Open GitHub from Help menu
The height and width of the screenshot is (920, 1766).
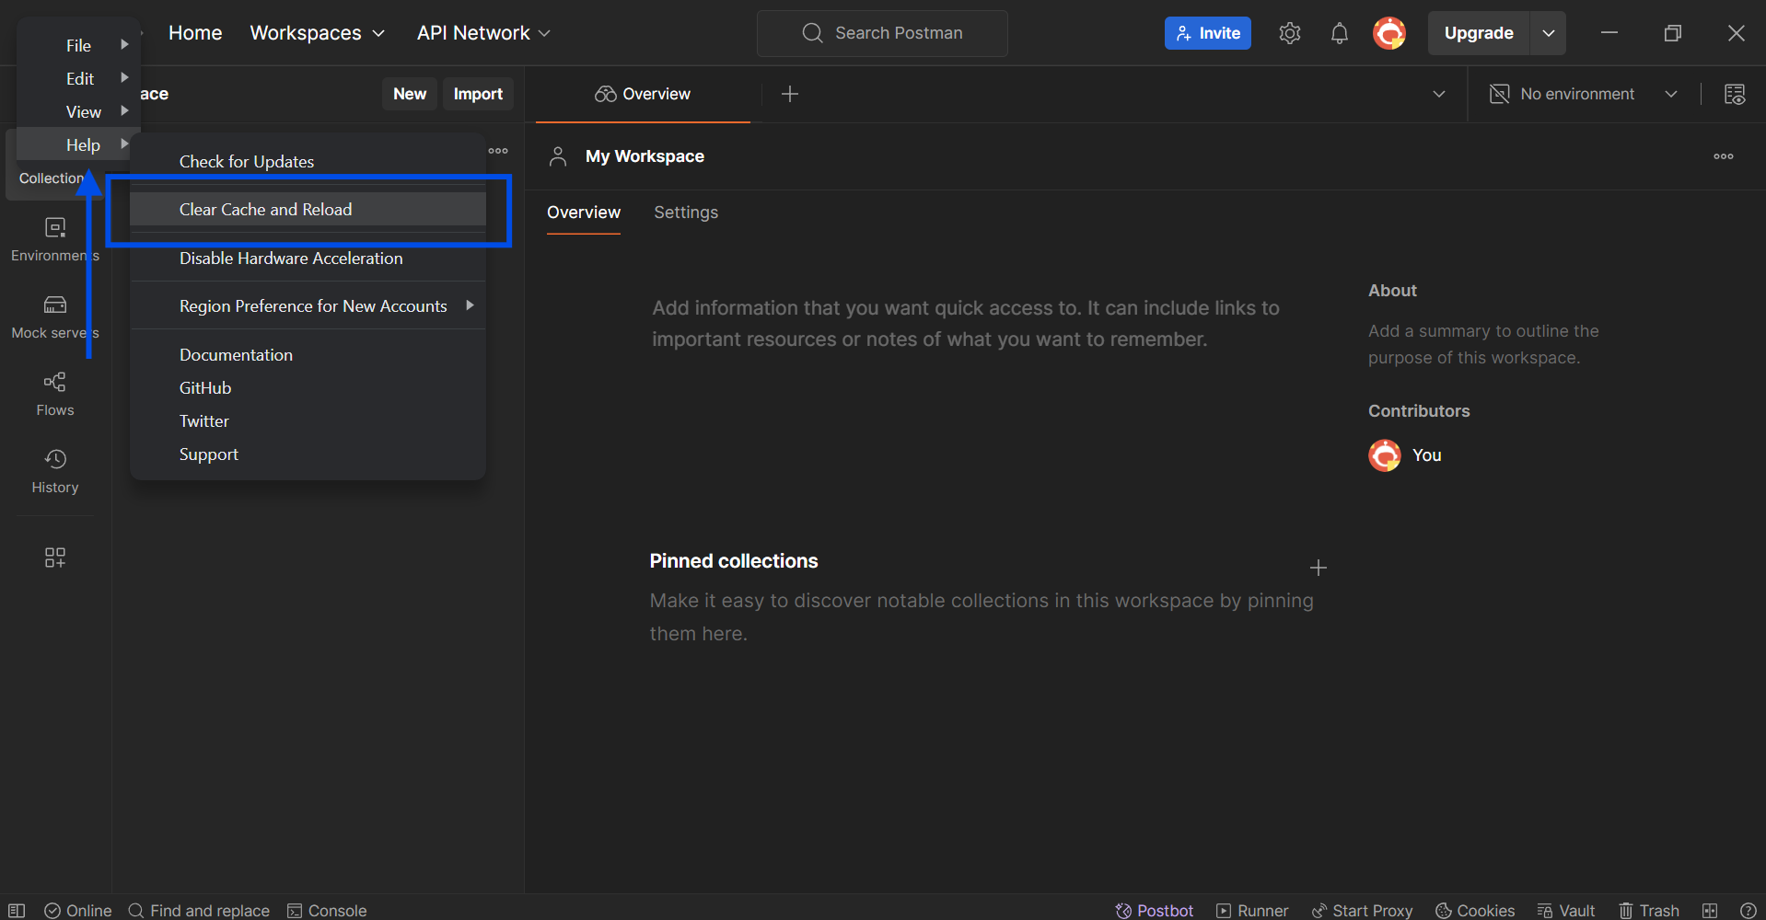pyautogui.click(x=308, y=388)
